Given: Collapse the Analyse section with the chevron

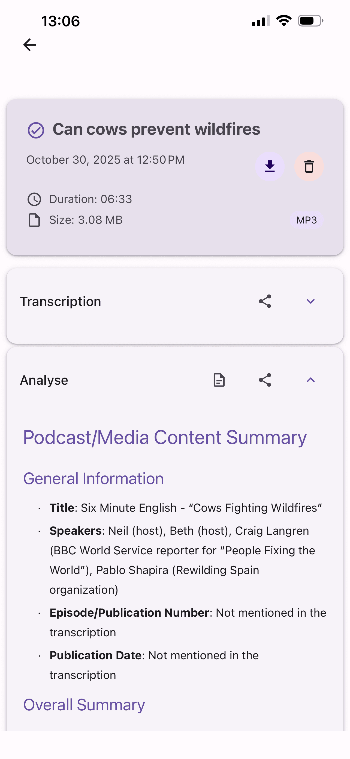Looking at the screenshot, I should pyautogui.click(x=311, y=380).
